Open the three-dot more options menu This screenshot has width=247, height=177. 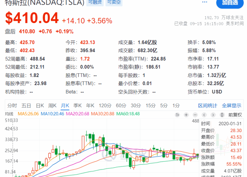[205, 2]
